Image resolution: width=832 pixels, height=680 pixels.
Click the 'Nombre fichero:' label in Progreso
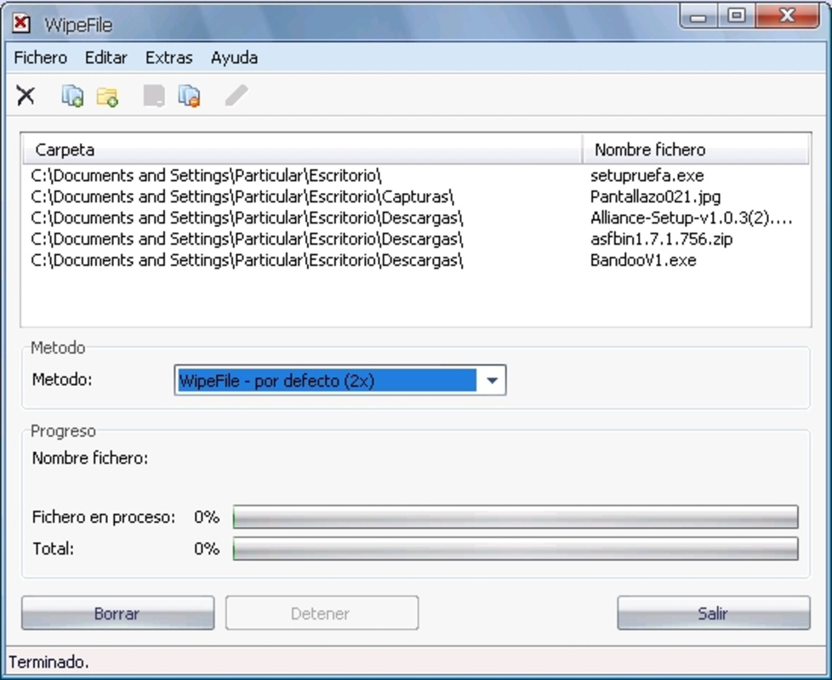coord(90,458)
